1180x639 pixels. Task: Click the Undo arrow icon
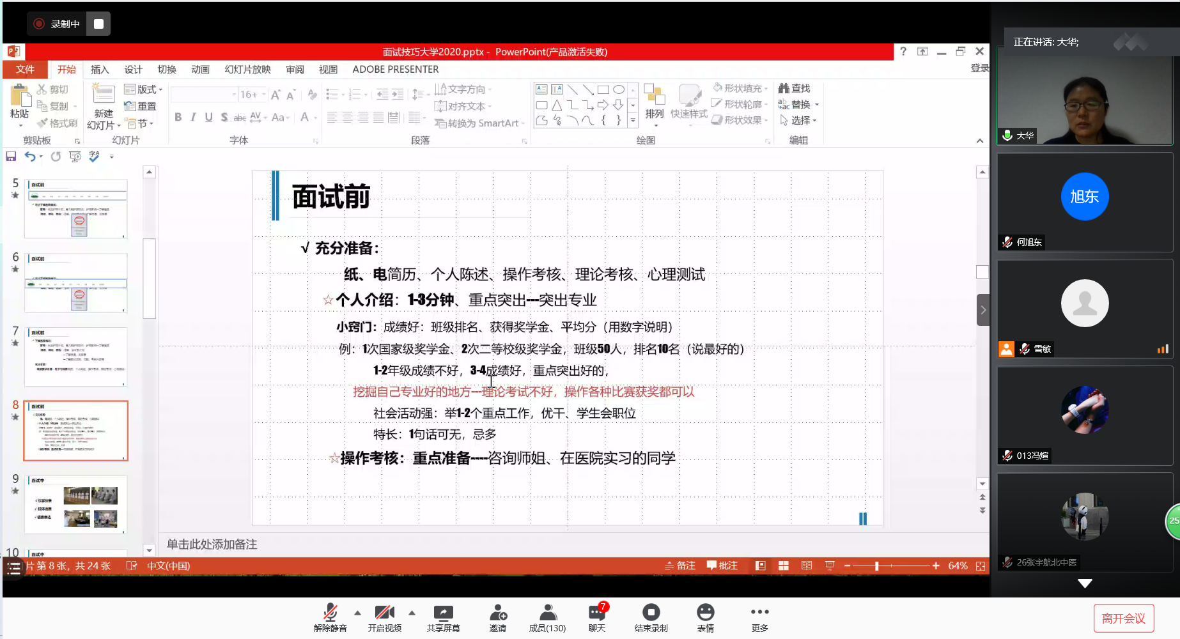pyautogui.click(x=29, y=157)
